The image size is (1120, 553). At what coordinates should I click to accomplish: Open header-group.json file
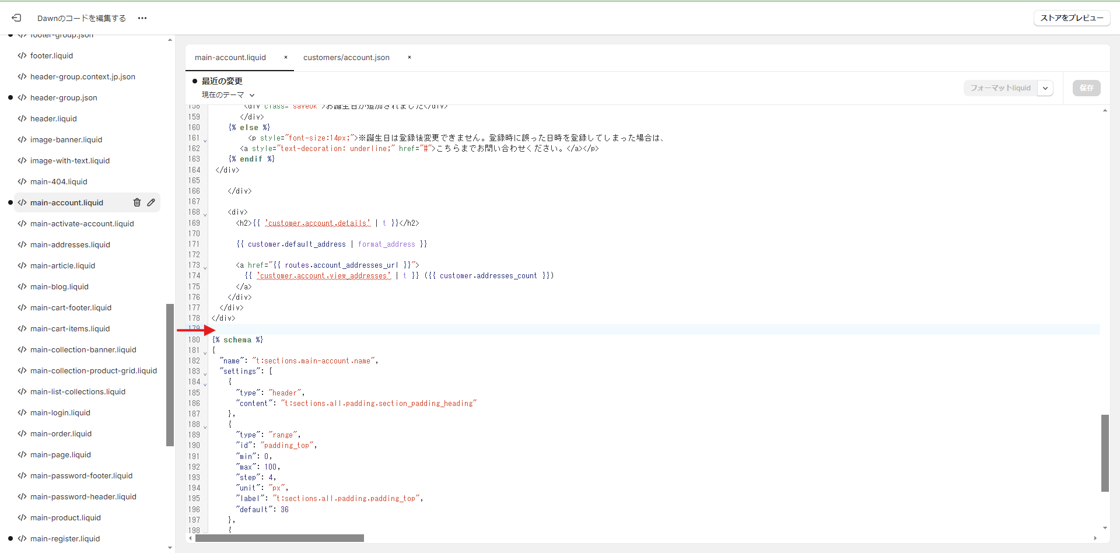click(x=64, y=97)
